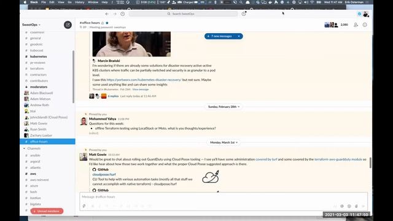The image size is (393, 221).
Task: Open the aws channel
Action: [x=33, y=174]
